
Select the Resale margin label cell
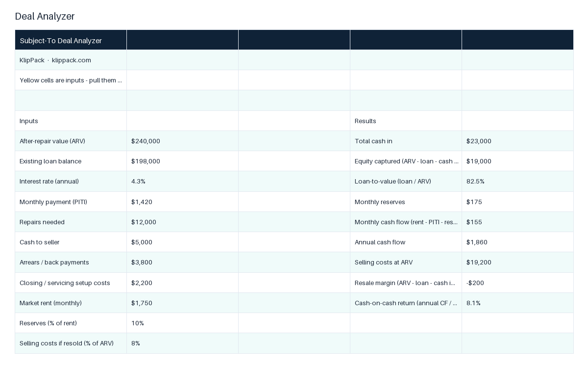click(x=406, y=283)
